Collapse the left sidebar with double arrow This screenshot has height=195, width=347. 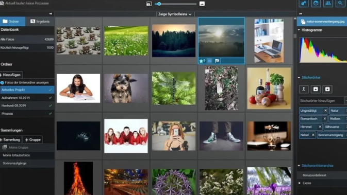pyautogui.click(x=51, y=14)
